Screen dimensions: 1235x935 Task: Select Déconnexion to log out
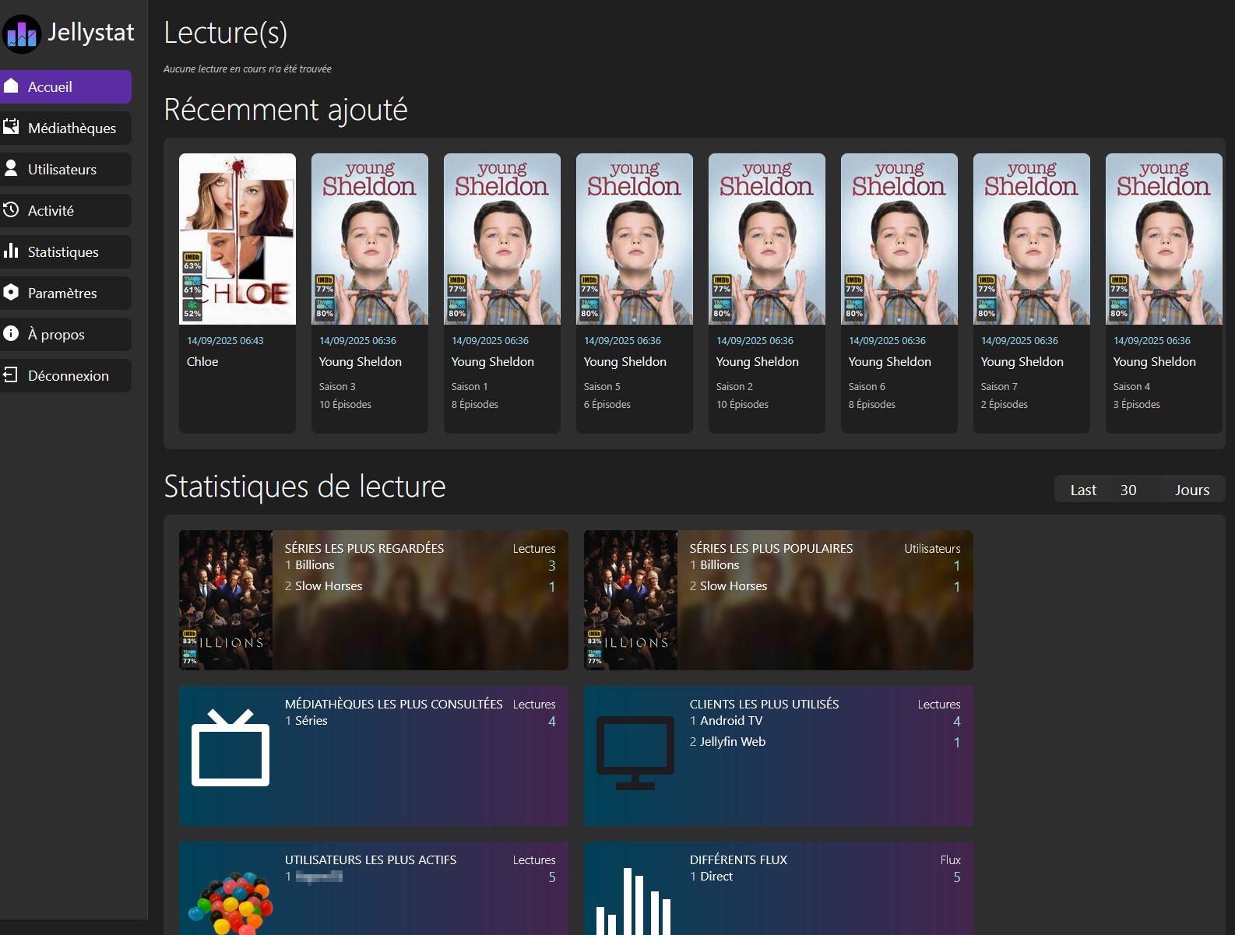pos(65,375)
